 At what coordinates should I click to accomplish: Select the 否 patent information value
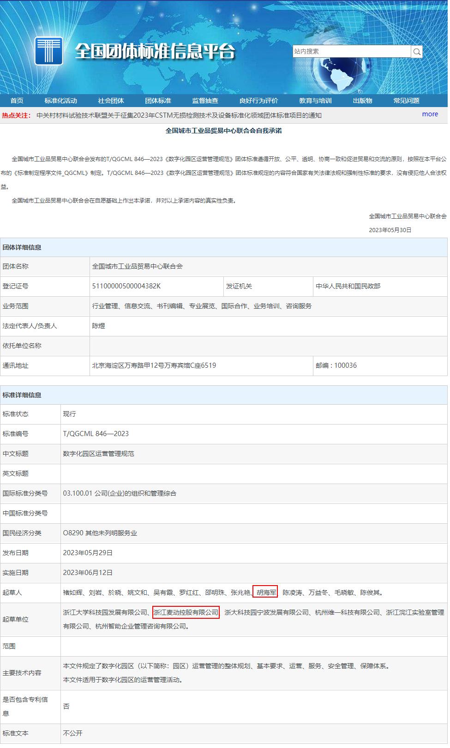[x=66, y=706]
